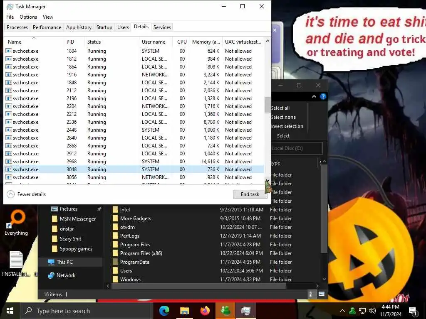Sort processes by the Name column

34,42
